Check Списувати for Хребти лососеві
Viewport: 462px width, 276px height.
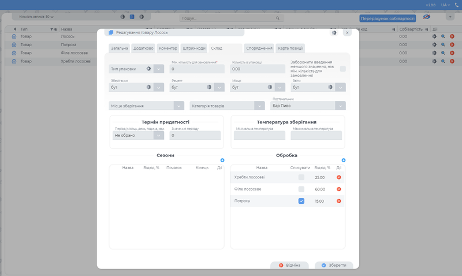pos(301,177)
